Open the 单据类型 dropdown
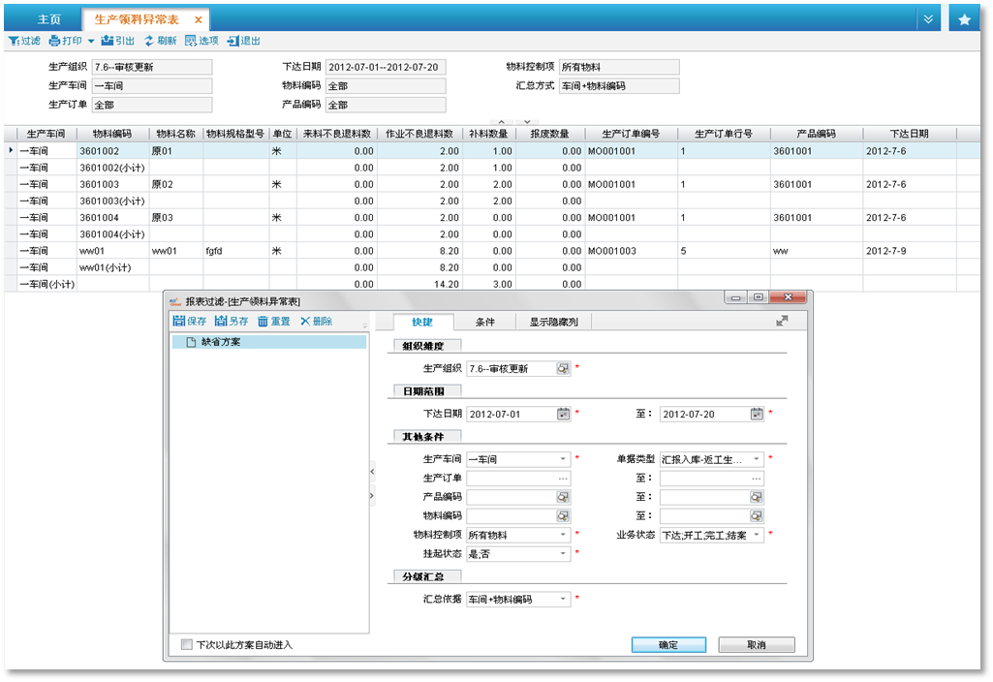 [x=757, y=459]
